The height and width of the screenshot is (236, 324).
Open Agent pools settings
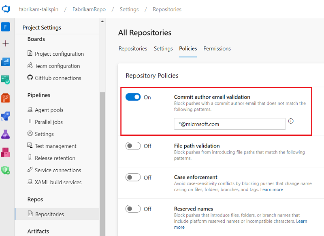tap(49, 110)
